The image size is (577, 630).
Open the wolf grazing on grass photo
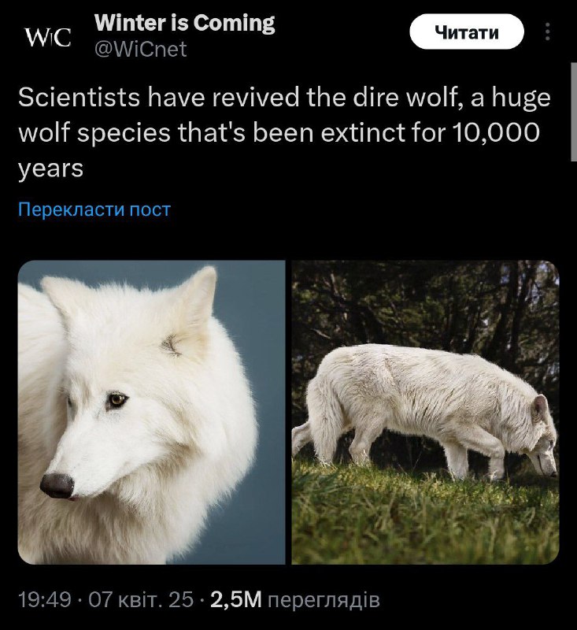click(x=425, y=412)
